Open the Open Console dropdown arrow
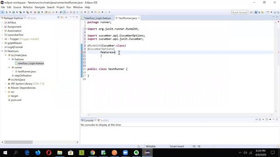 coord(270,119)
